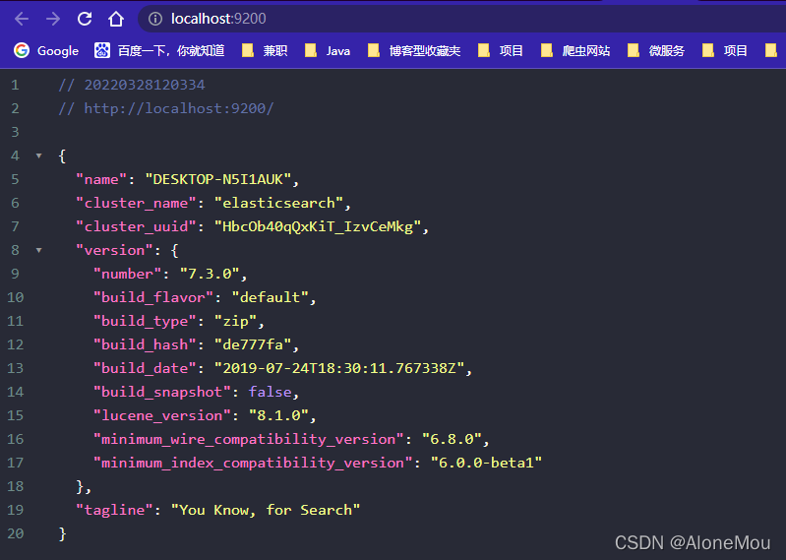Open the 百度一下，你就知道 bookmark

click(x=159, y=50)
